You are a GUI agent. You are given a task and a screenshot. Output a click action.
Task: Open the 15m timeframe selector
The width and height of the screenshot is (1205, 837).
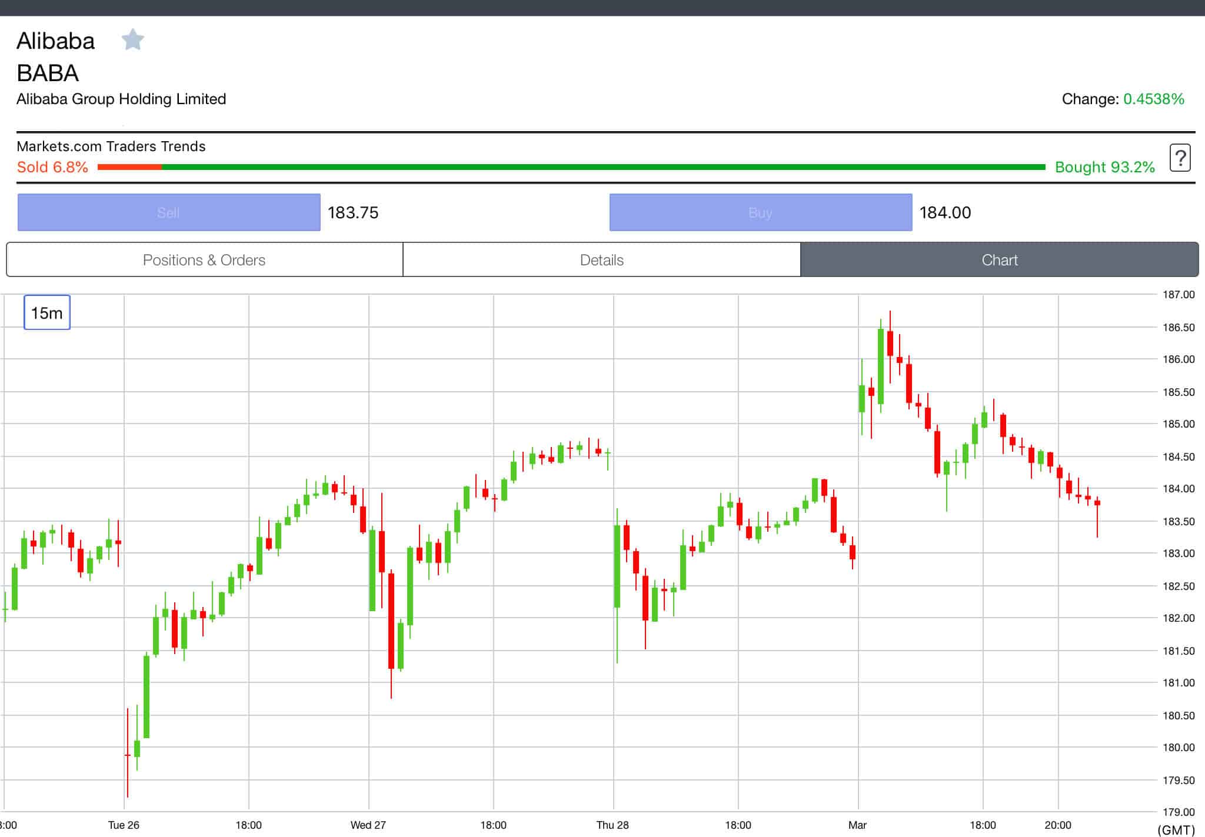47,312
